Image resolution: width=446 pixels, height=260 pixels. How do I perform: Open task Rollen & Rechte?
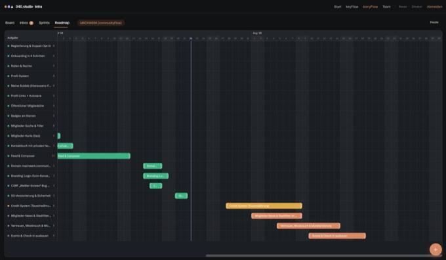pyautogui.click(x=22, y=66)
